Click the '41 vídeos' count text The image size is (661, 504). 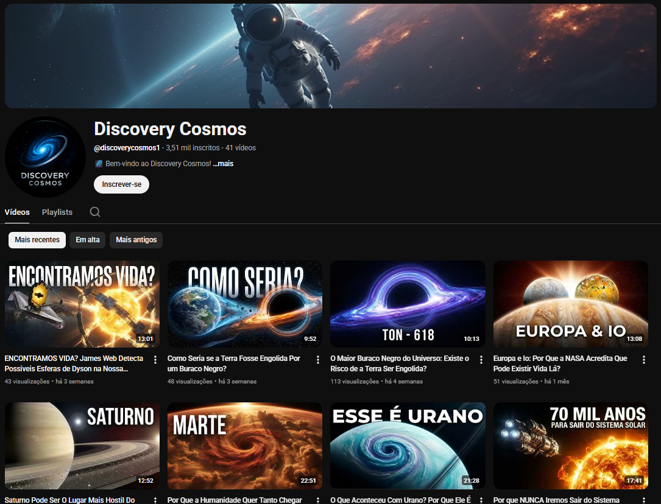point(241,148)
